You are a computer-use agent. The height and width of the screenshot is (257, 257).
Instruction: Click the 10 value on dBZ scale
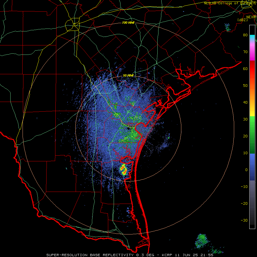245,153
